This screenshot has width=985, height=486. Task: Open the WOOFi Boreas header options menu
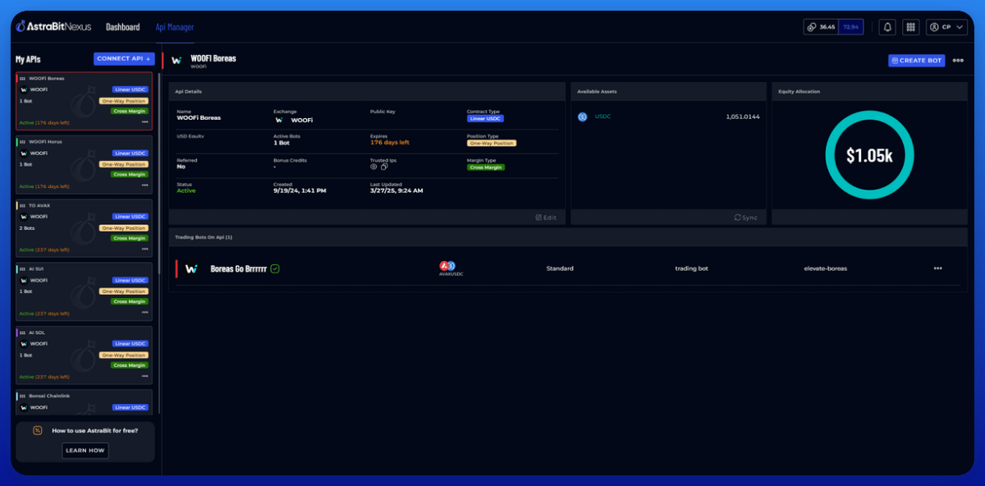[958, 61]
